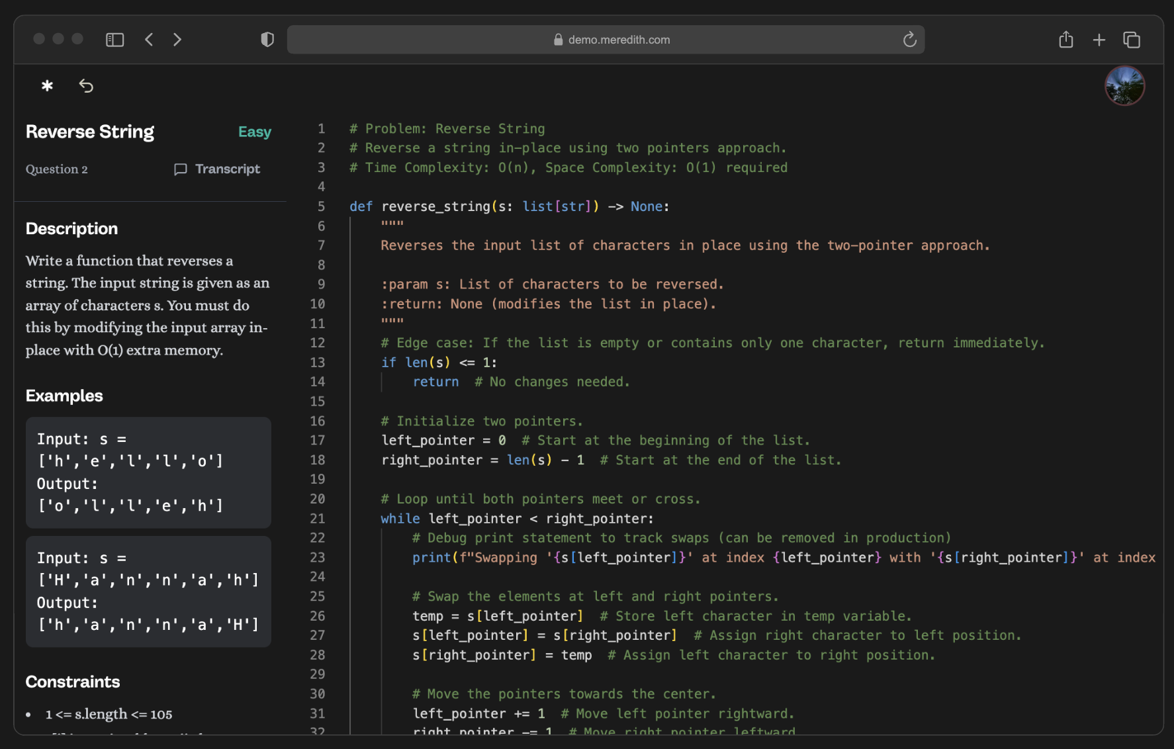Click the Reverse String problem title
Screen dimensions: 1174x749
pos(90,132)
